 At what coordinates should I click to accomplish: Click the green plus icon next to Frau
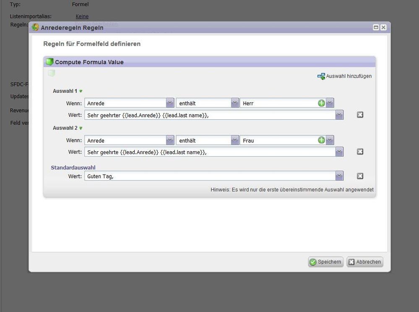321,140
